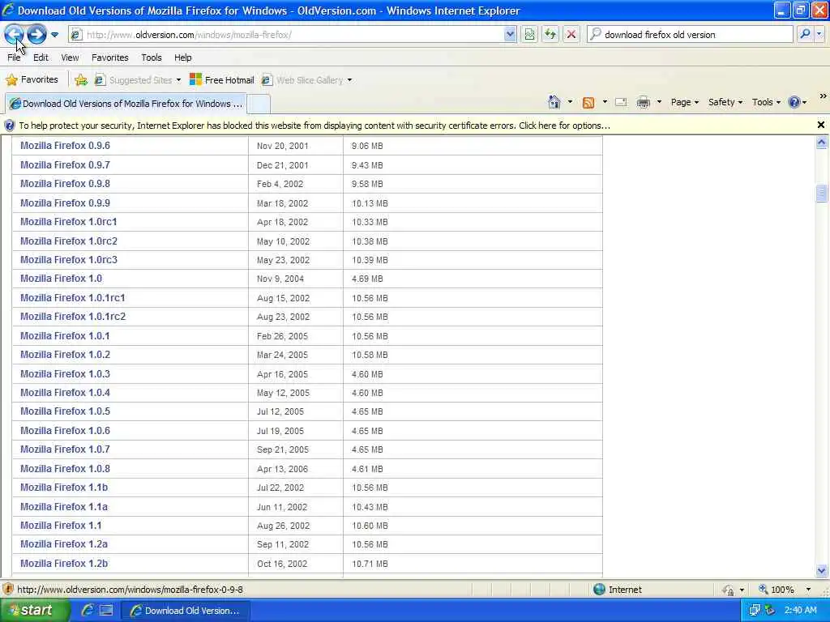Image resolution: width=830 pixels, height=622 pixels.
Task: Open Mozilla Firefox 0.9.8 link
Action: click(65, 184)
